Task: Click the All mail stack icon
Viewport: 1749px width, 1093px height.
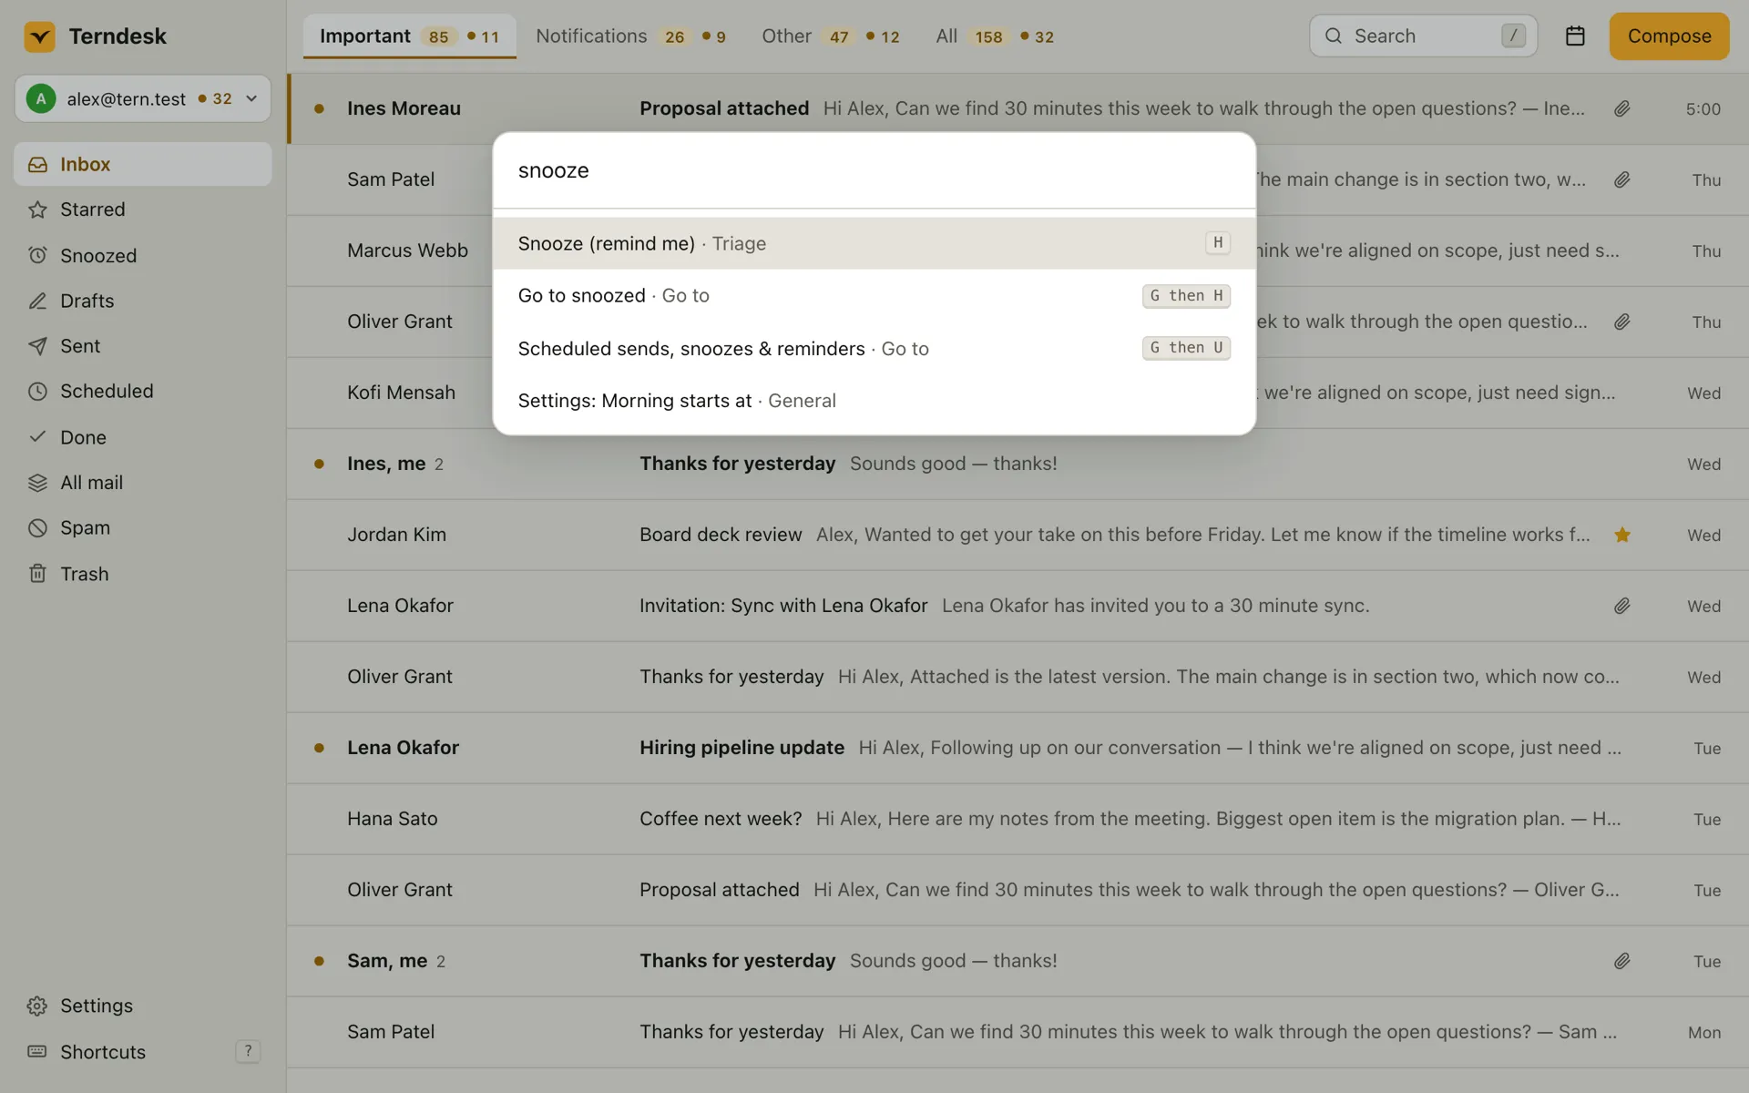Action: tap(37, 483)
